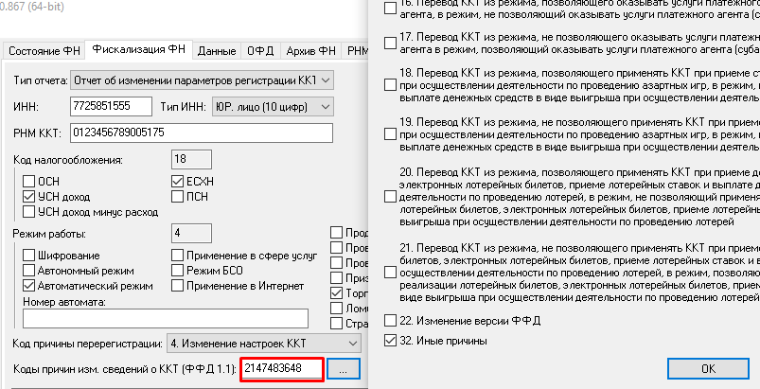Click the ellipsis button beside reason codes
Image resolution: width=760 pixels, height=389 pixels.
click(344, 369)
